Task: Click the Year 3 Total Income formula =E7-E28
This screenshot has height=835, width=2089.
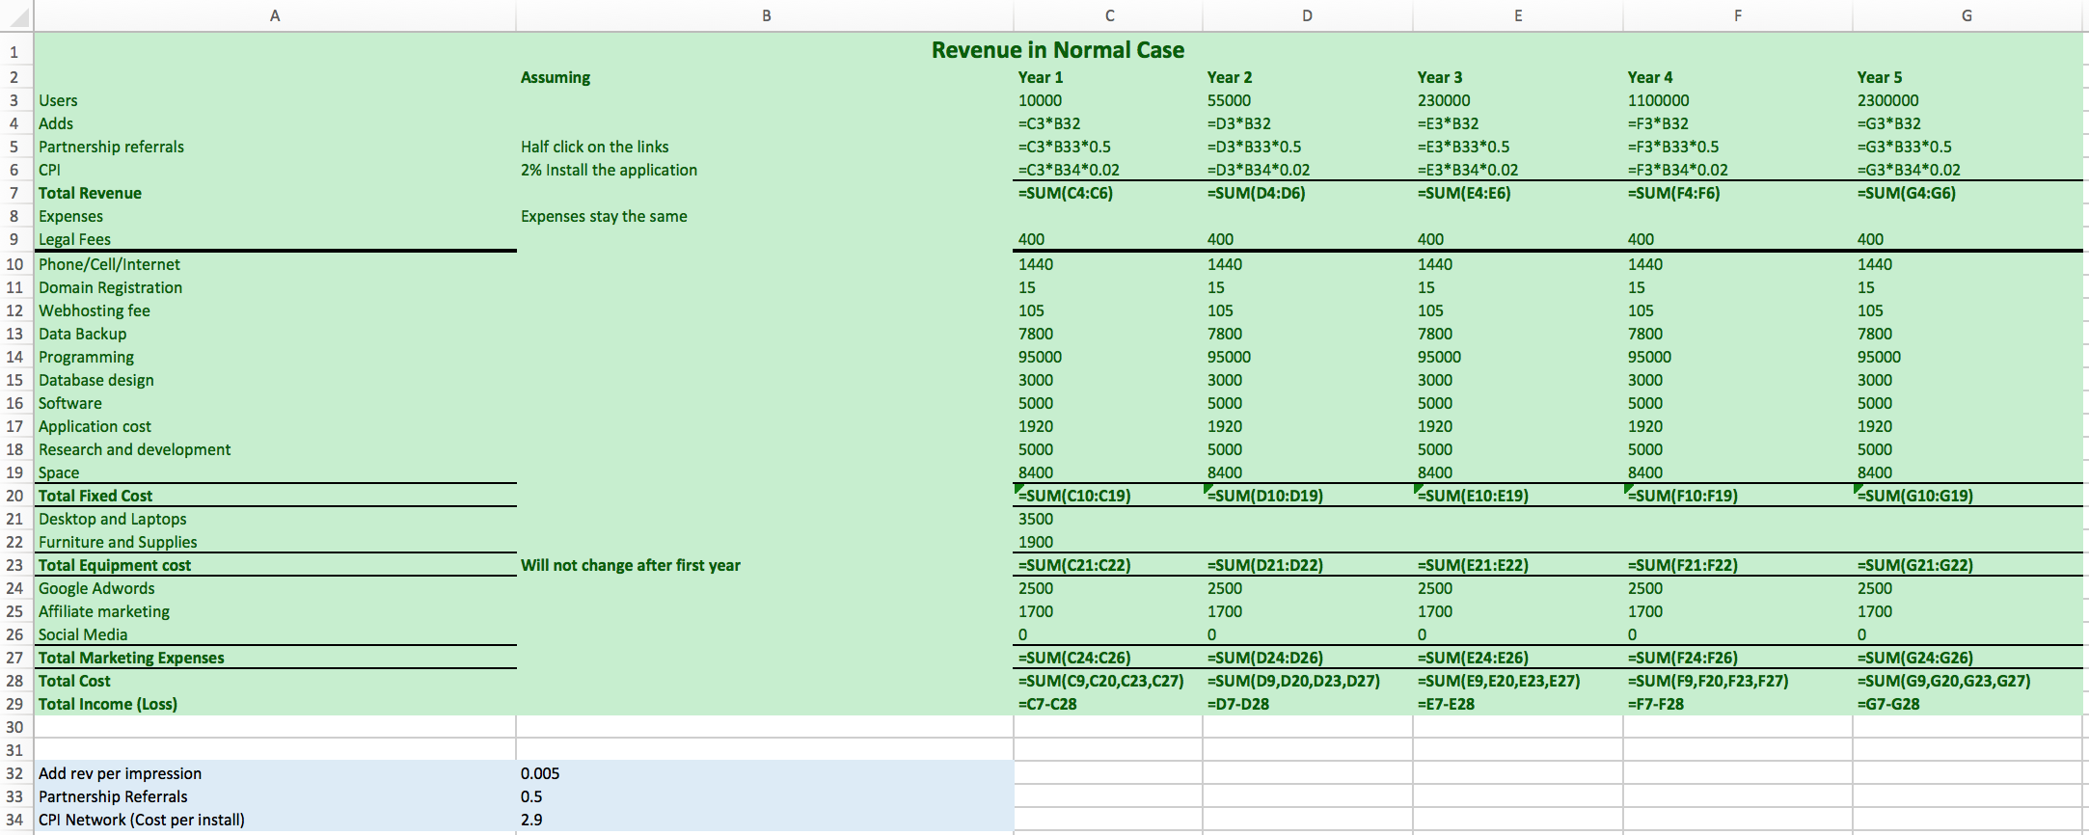Action: pyautogui.click(x=1446, y=704)
